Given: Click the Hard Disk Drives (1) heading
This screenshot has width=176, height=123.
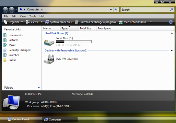Looking at the screenshot, I should 56,33.
